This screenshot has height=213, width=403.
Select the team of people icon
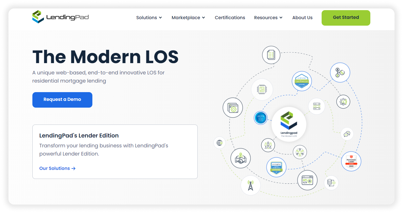[x=268, y=145]
